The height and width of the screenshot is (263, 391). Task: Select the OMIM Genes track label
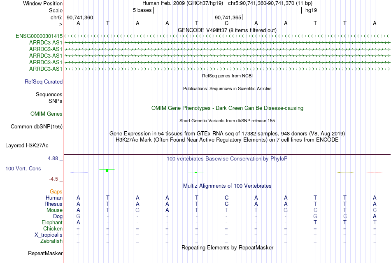(x=47, y=114)
